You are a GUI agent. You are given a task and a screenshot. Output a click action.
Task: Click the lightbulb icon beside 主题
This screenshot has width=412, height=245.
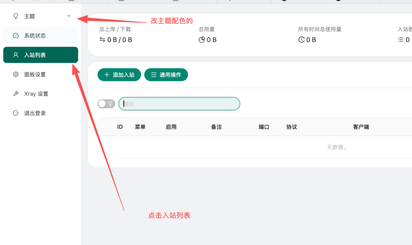pos(16,16)
